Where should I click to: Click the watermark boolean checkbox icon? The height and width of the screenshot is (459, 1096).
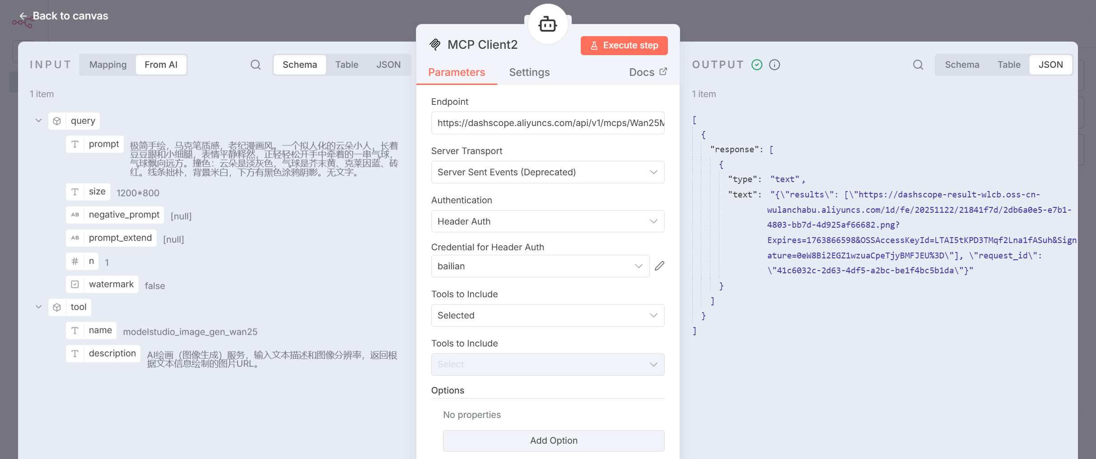pyautogui.click(x=75, y=284)
